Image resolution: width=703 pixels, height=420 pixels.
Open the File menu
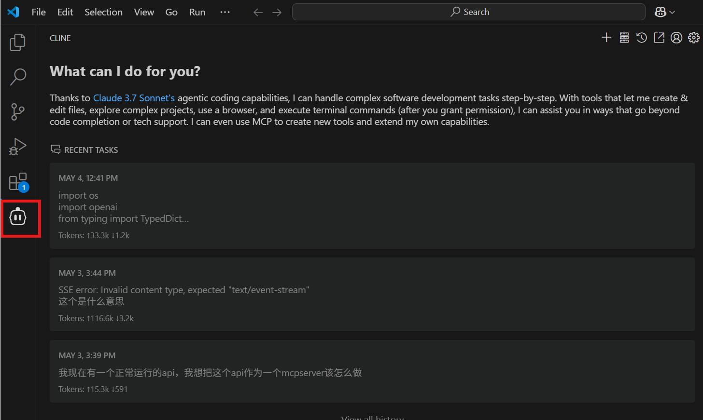click(38, 12)
